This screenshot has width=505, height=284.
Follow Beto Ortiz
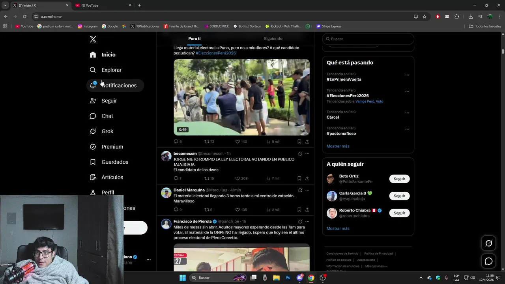(399, 179)
